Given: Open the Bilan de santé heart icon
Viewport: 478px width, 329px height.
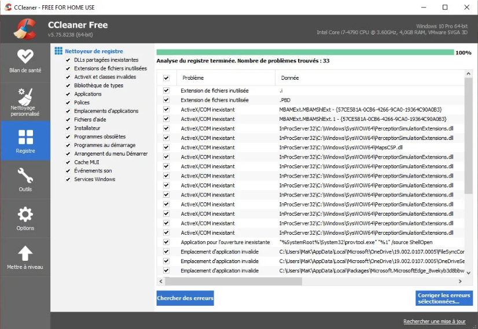Looking at the screenshot, I should (25, 57).
